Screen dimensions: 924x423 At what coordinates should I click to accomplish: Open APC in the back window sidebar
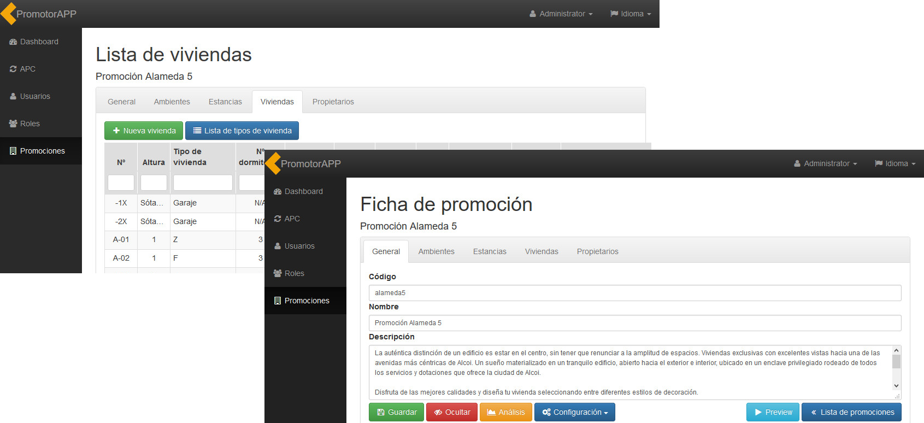click(x=41, y=69)
